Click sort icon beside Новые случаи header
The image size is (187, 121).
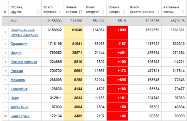tap(80, 12)
